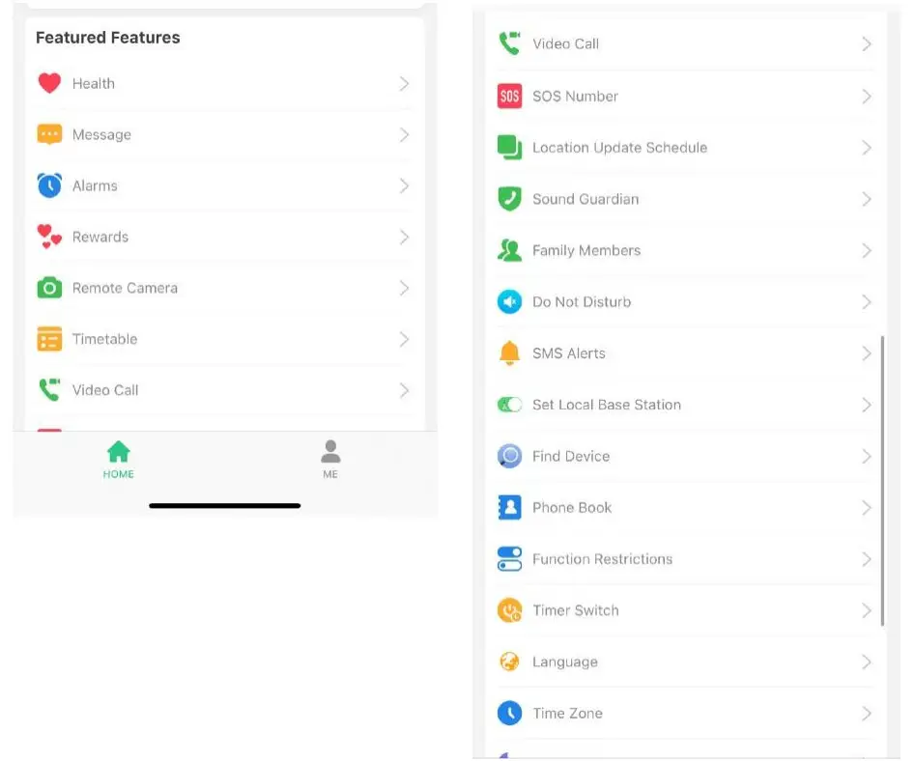Open the Family Members entry
Screen dimensions: 914x761
586,251
